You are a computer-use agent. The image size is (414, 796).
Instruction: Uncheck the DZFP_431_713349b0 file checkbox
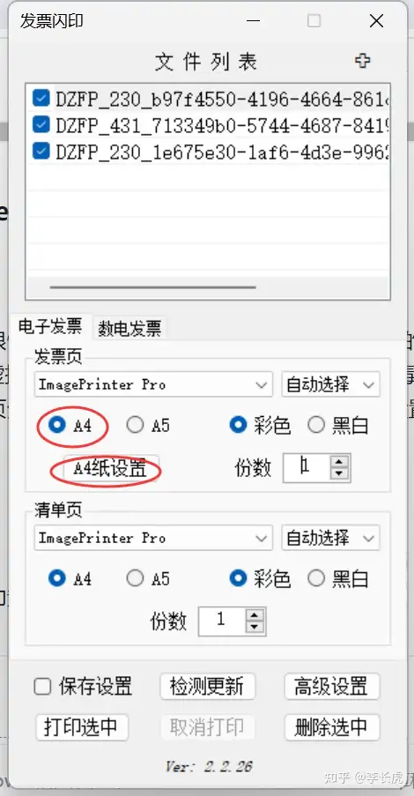[41, 124]
